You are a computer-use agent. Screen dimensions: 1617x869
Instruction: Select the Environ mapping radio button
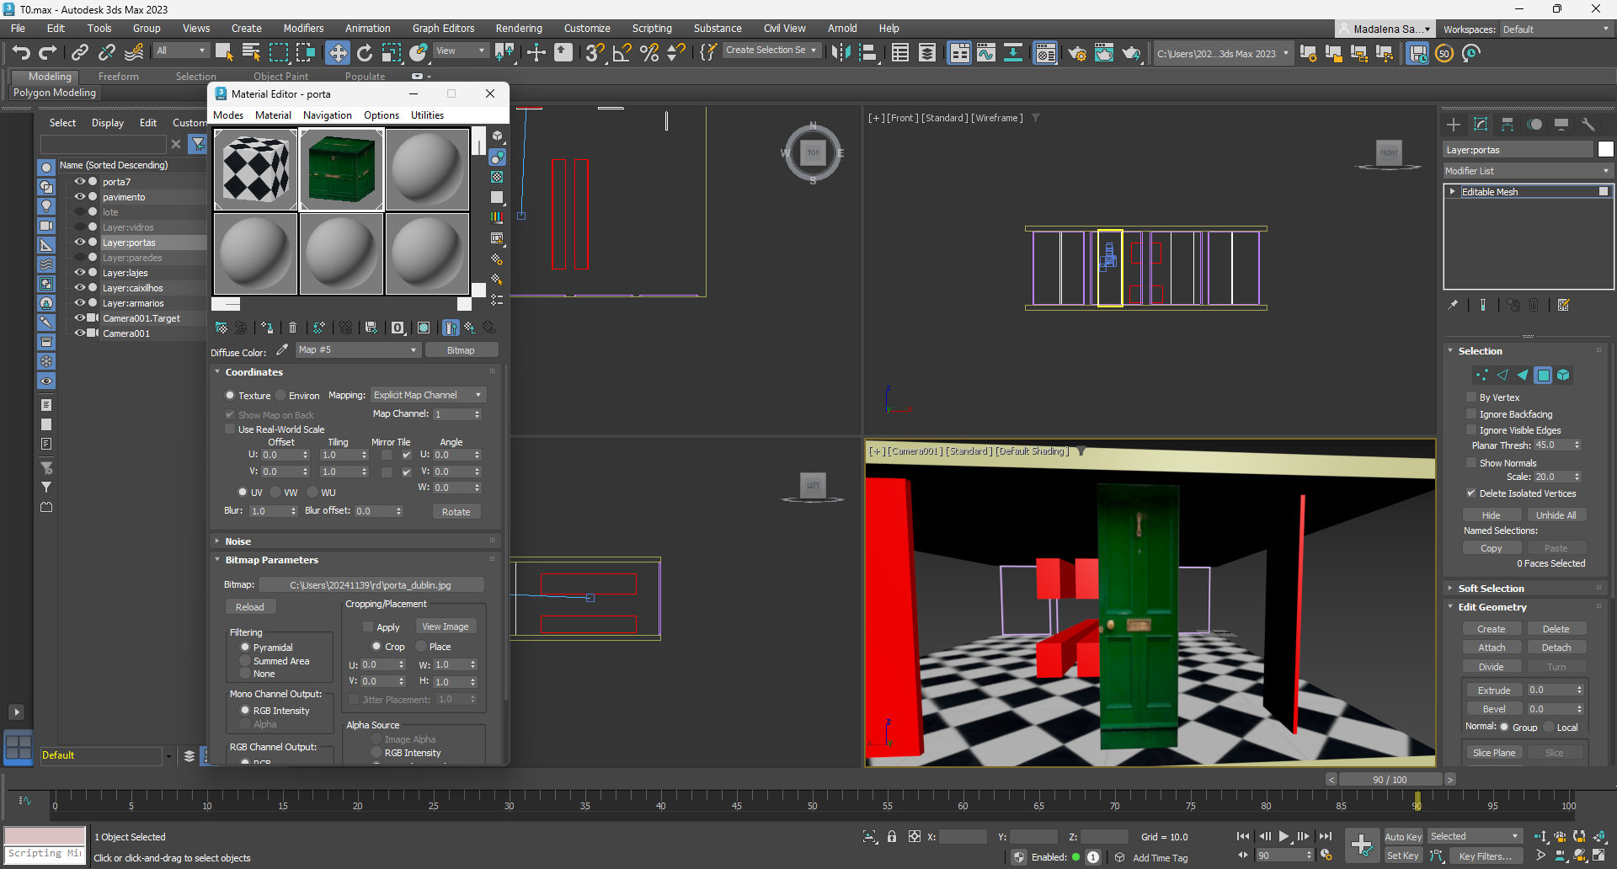click(x=281, y=396)
